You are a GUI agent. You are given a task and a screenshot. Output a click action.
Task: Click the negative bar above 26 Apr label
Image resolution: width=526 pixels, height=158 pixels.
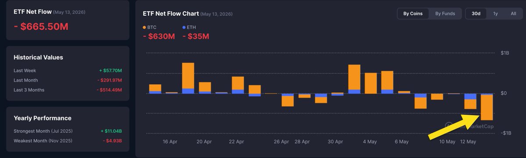288,100
